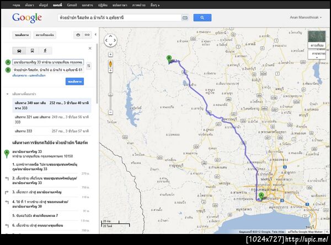331x245 pixels.
Task: Click the print icon in the left panel
Action: tap(78, 35)
